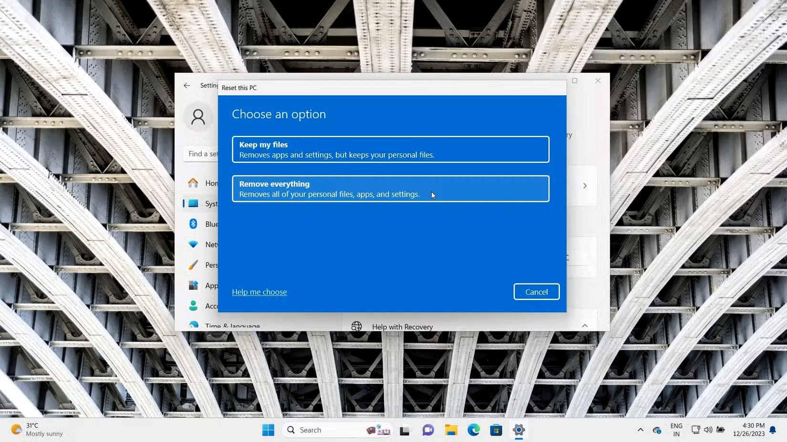
Task: Launch Microsoft Edge from the taskbar
Action: 473,430
